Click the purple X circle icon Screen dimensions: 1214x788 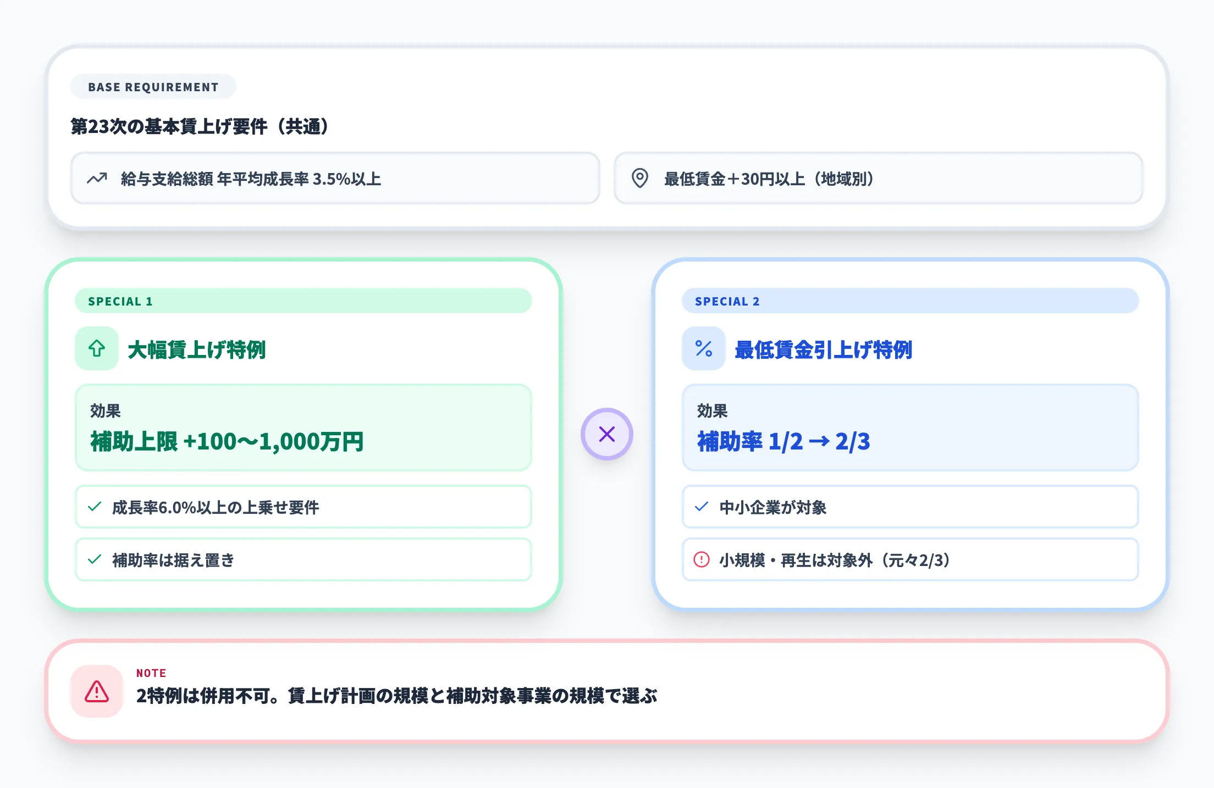[606, 434]
